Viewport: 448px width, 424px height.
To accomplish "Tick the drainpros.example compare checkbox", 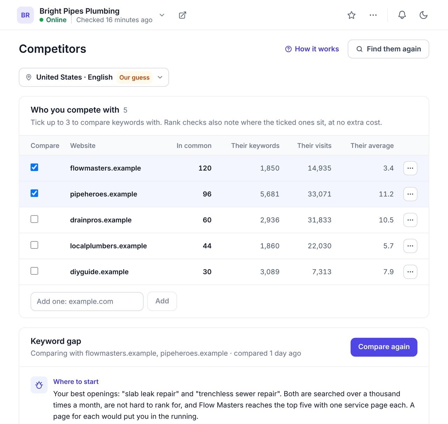I will (34, 219).
